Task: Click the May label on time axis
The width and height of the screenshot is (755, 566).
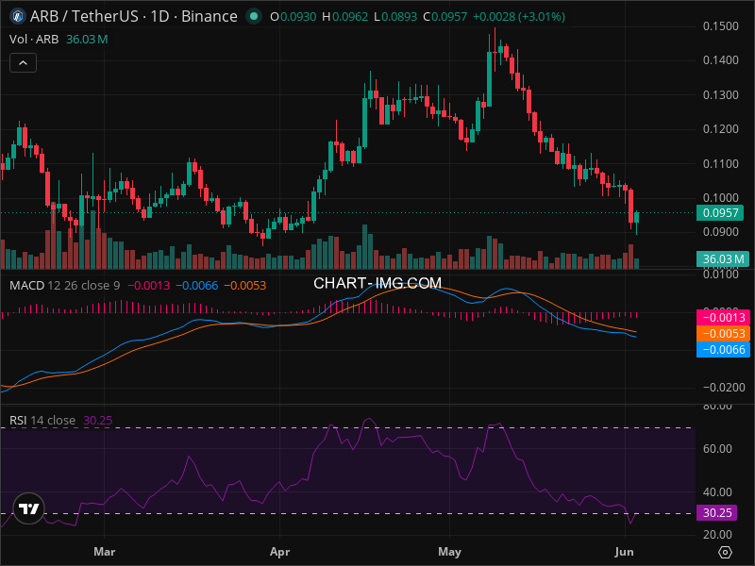Action: point(450,552)
